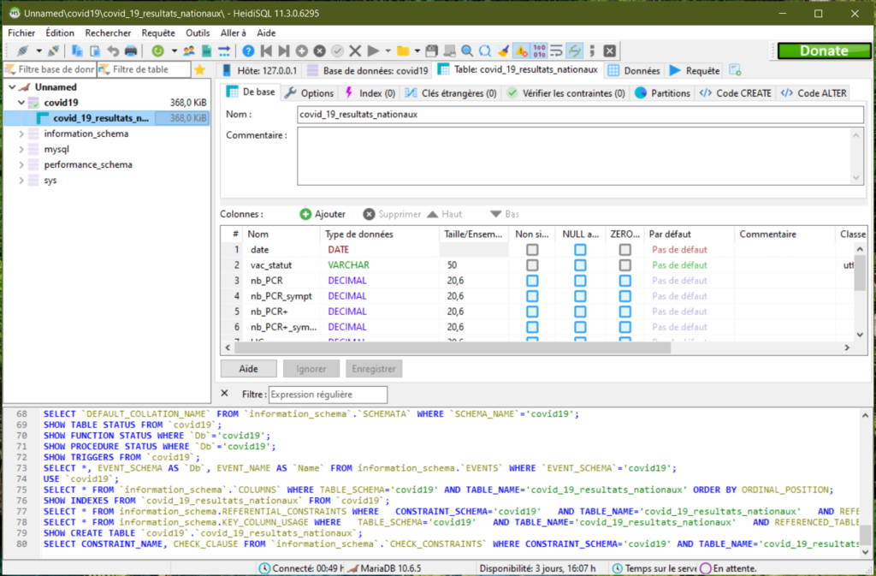Click the Ajouter column button
The width and height of the screenshot is (876, 576).
coord(323,214)
